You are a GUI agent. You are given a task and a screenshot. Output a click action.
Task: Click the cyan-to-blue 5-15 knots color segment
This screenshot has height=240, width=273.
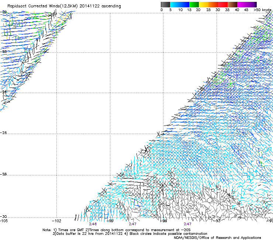[180, 4]
